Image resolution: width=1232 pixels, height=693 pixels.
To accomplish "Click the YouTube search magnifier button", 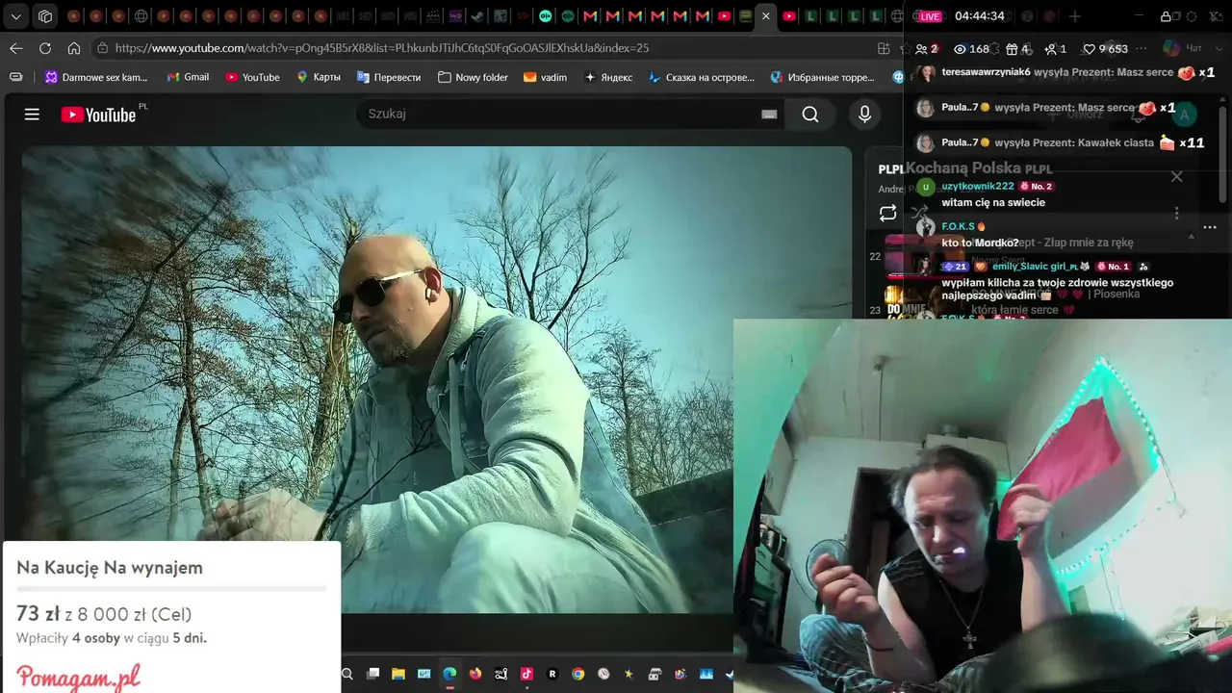I will click(x=810, y=115).
